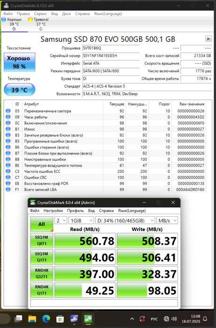
Task: Open the units dropdown showing MB/s
Action: click(x=167, y=221)
